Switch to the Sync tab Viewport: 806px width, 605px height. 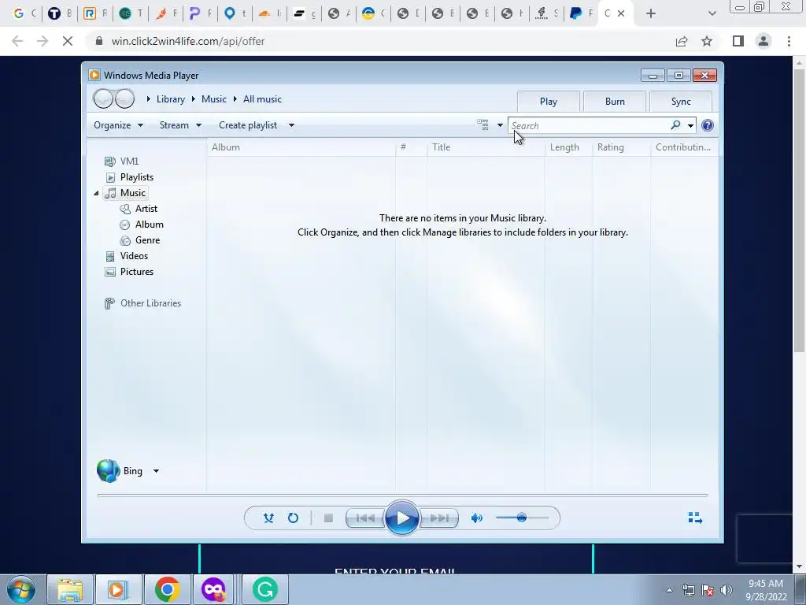pyautogui.click(x=681, y=102)
